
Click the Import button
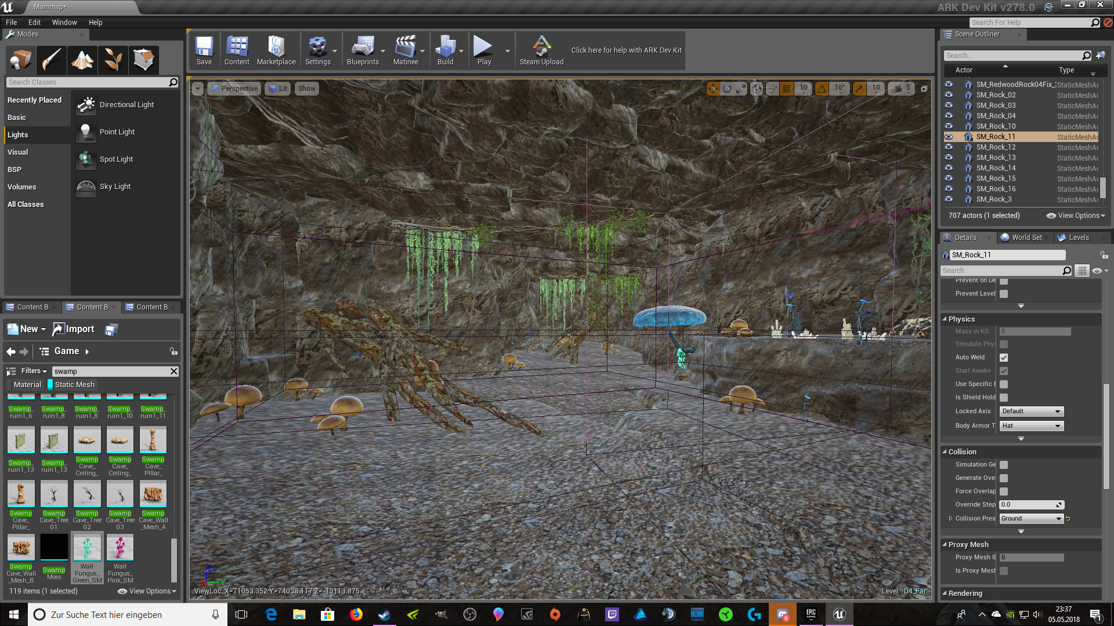coord(74,329)
